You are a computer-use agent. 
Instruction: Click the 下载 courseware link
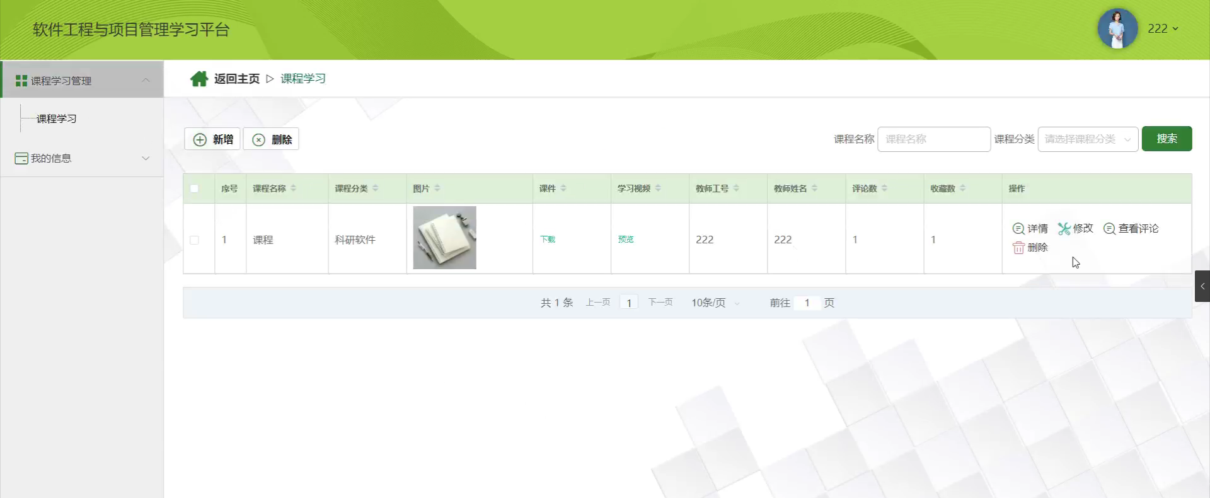pyautogui.click(x=548, y=240)
